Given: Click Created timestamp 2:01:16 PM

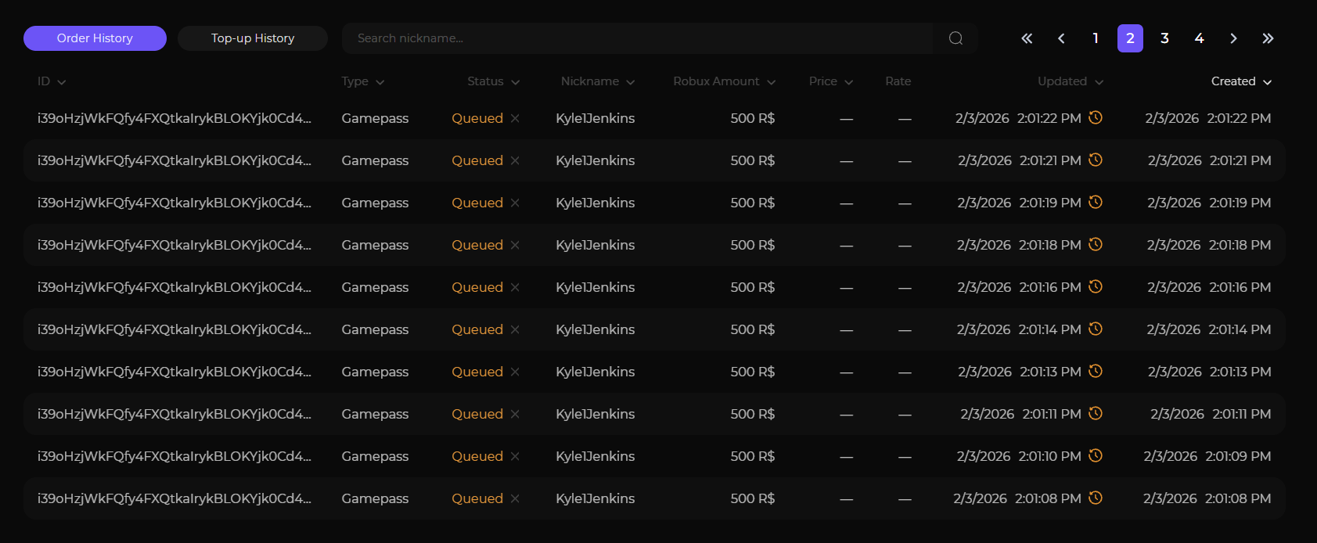Looking at the screenshot, I should (1209, 287).
